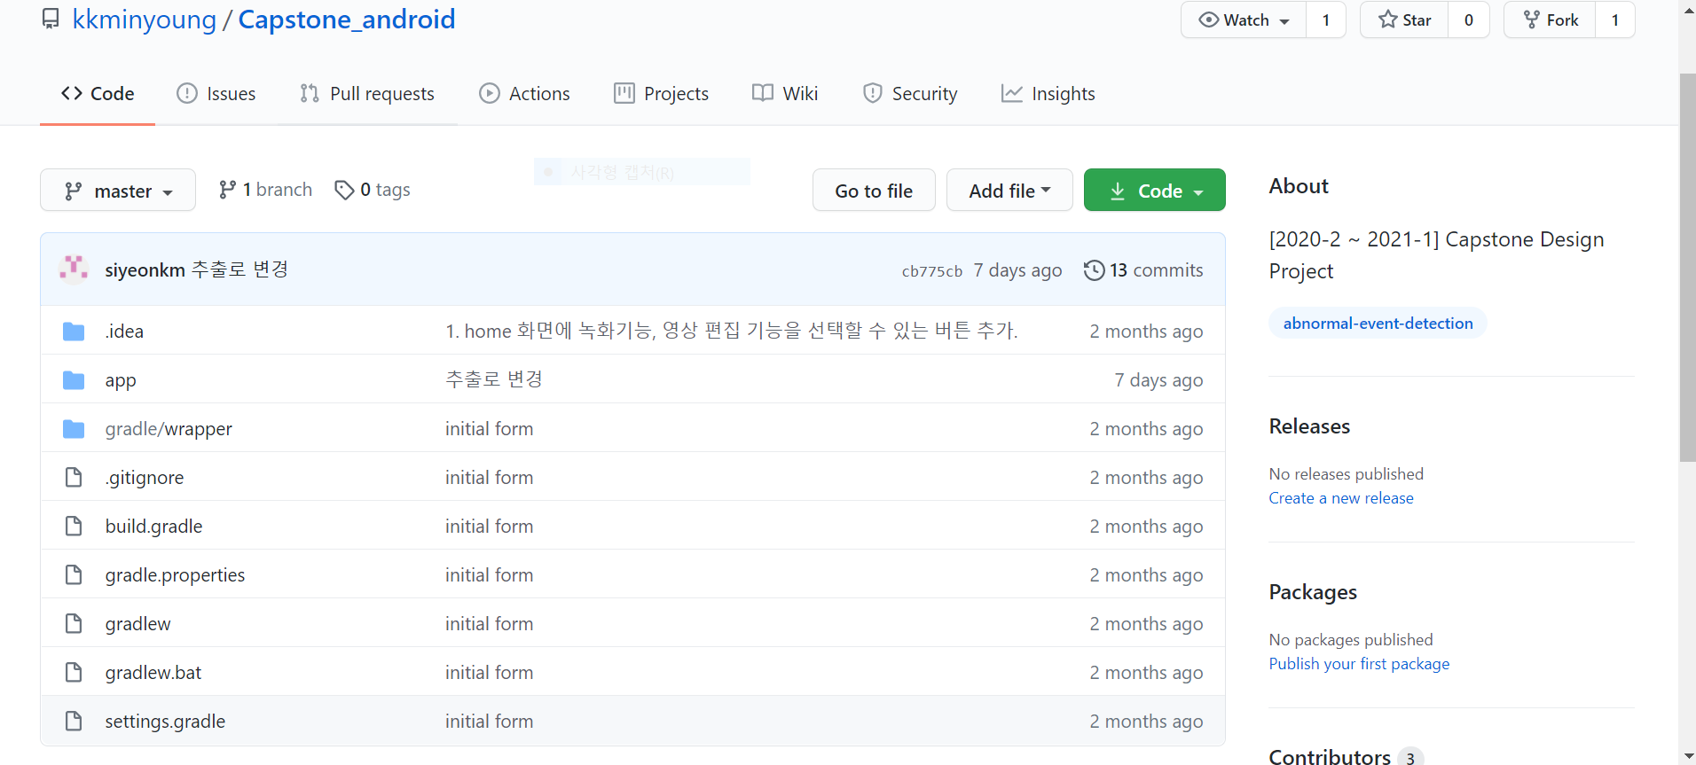Open the Insights tab
Viewport: 1696px width, 765px height.
coord(1048,93)
